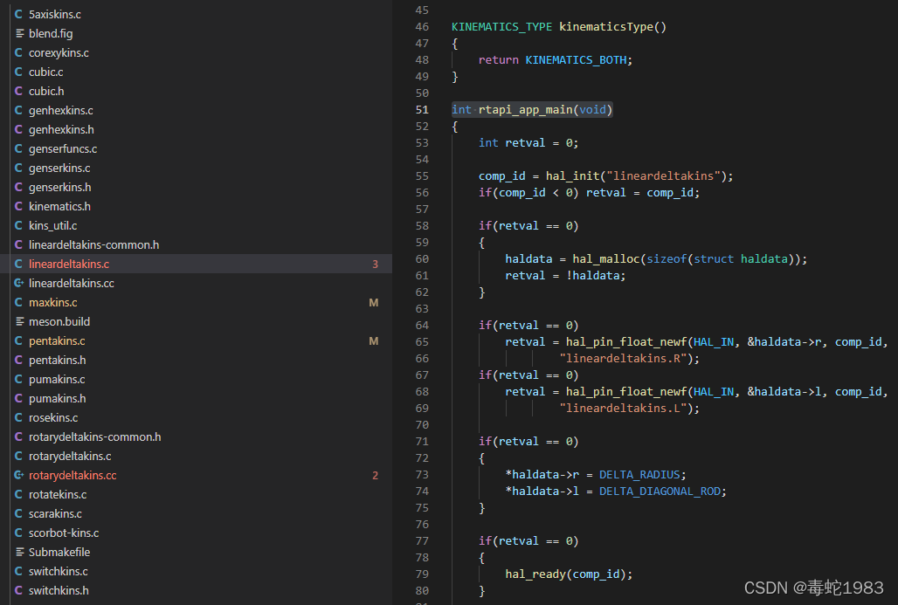The height and width of the screenshot is (605, 898).
Task: Open rotarydeltakins.c file
Action: (71, 457)
